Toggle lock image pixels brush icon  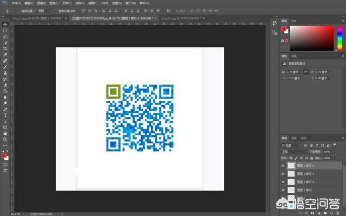tap(296, 158)
